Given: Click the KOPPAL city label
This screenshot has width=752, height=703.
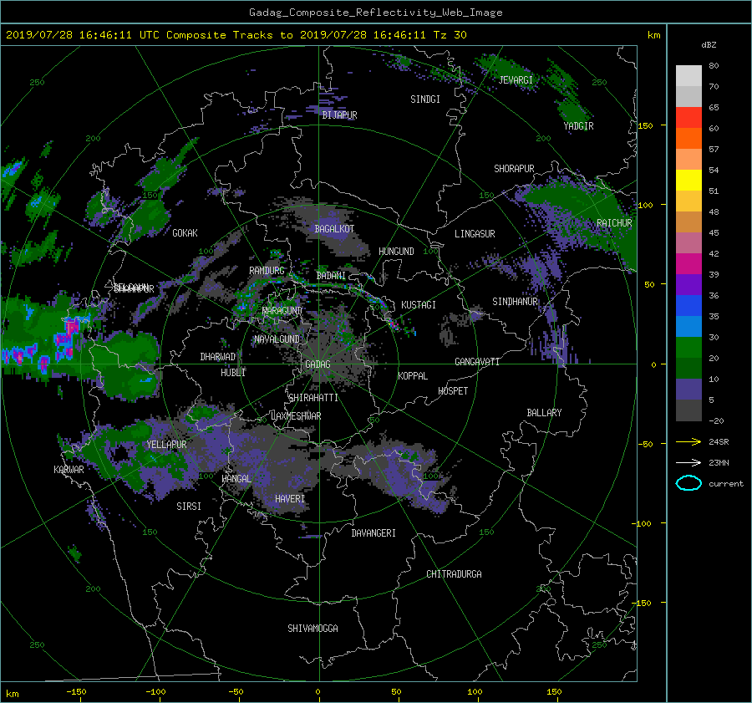Looking at the screenshot, I should (x=413, y=376).
